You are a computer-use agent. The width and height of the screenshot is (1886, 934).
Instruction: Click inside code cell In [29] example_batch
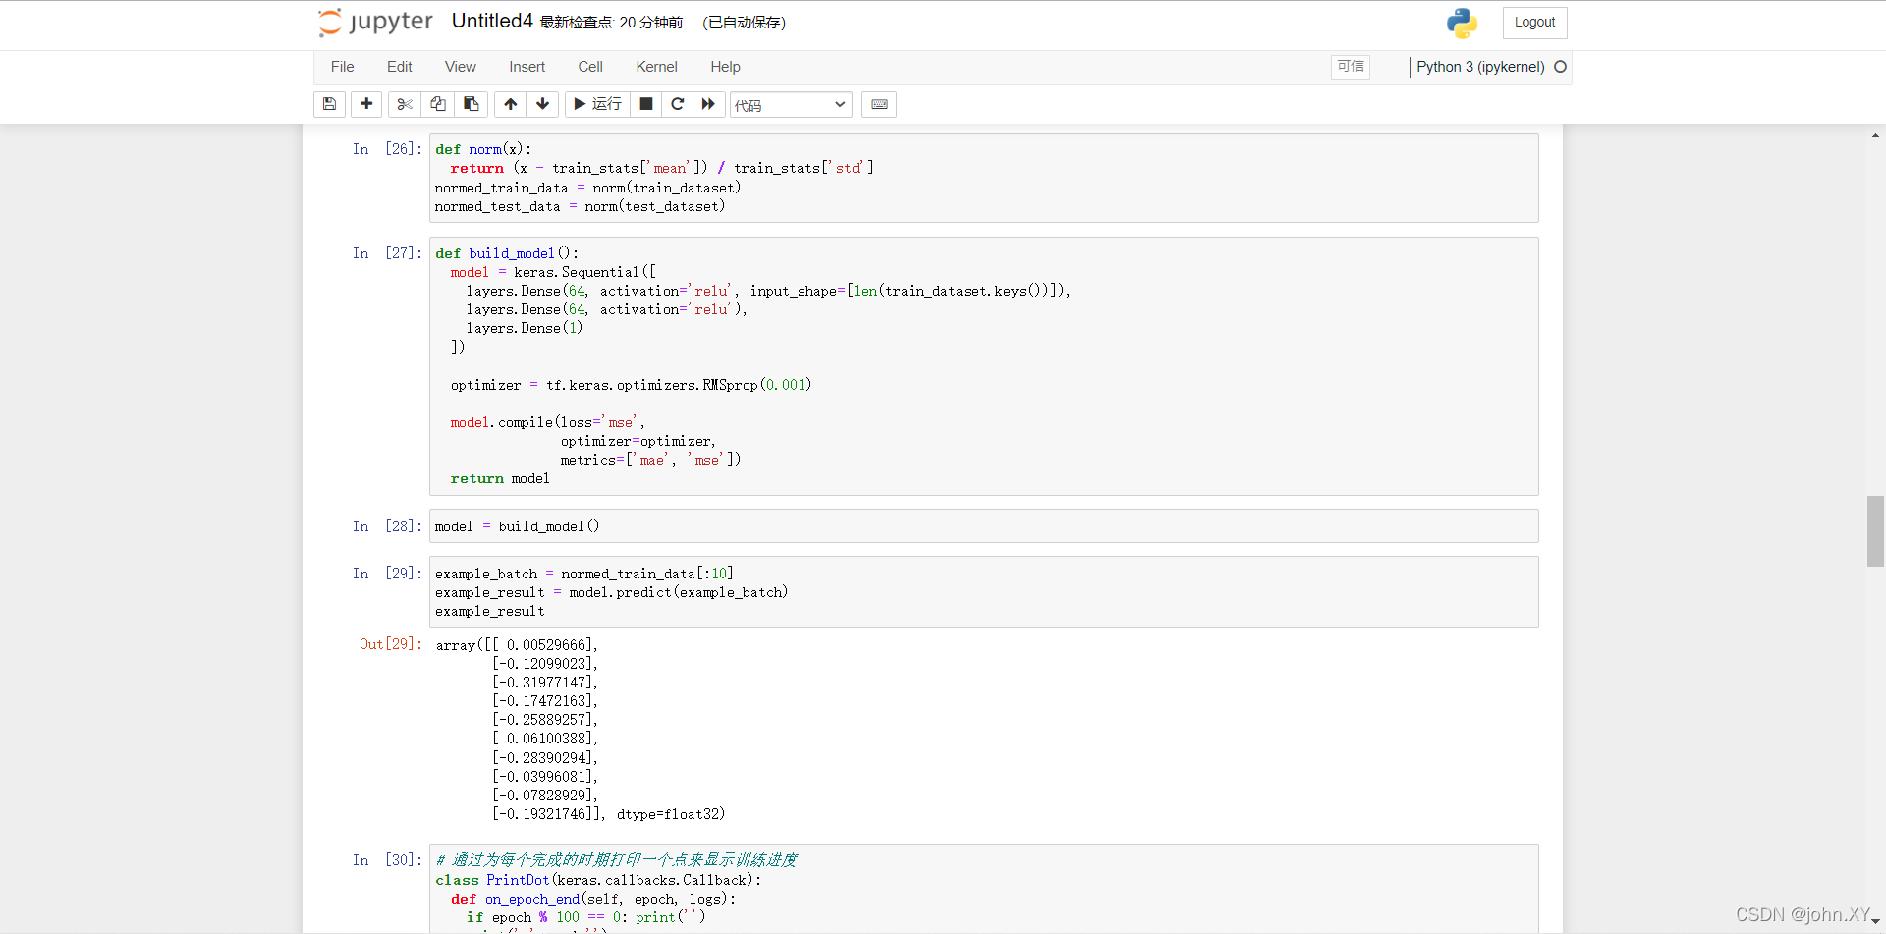pyautogui.click(x=983, y=592)
